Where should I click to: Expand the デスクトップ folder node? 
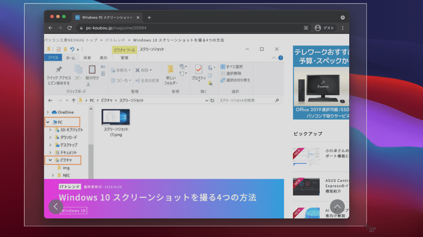tap(50, 145)
